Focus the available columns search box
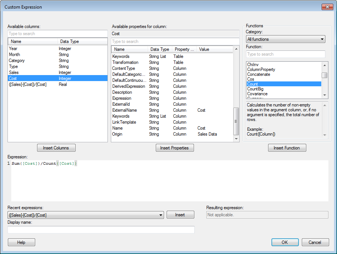 click(57, 34)
